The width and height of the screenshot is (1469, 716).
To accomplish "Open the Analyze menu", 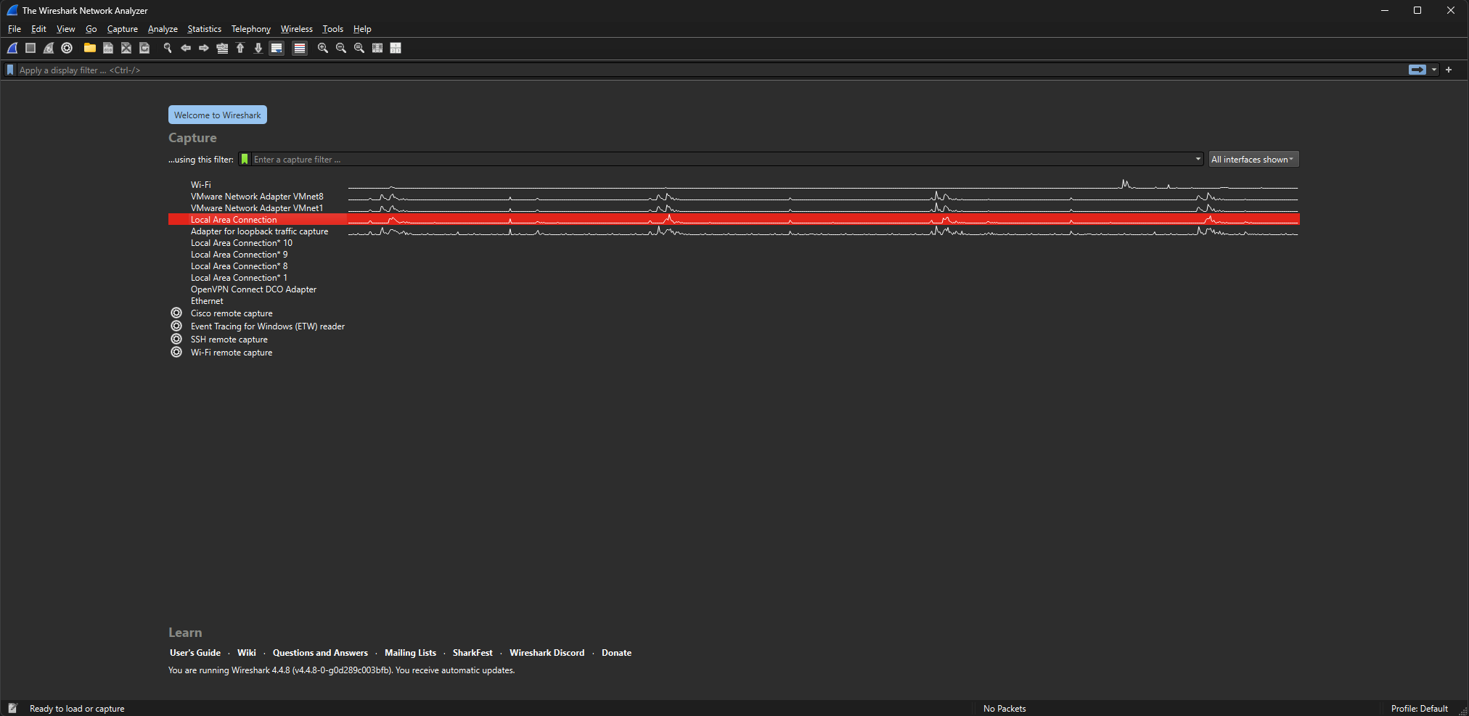I will (x=163, y=29).
